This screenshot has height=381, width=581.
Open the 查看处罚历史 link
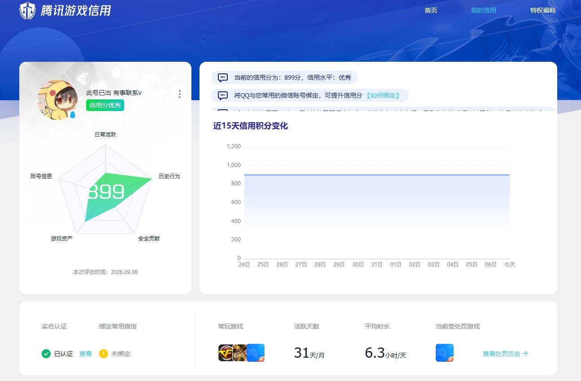coord(505,354)
